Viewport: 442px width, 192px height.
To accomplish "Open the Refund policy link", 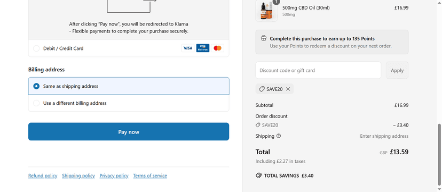I will (x=43, y=176).
